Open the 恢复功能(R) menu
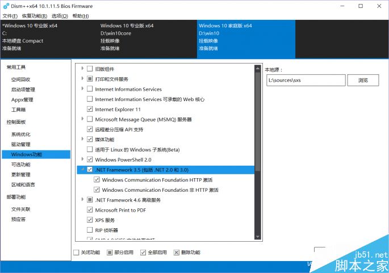389x273 pixels. pyautogui.click(x=35, y=16)
